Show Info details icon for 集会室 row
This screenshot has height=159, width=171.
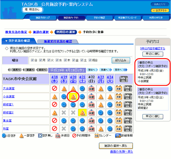[127, 121]
